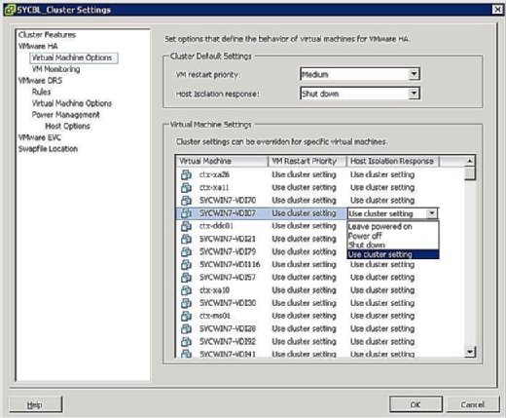The height and width of the screenshot is (418, 506).
Task: Open Rules under VMware DRS
Action: pyautogui.click(x=41, y=92)
